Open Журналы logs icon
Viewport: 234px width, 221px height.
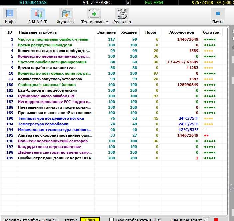(x=66, y=13)
